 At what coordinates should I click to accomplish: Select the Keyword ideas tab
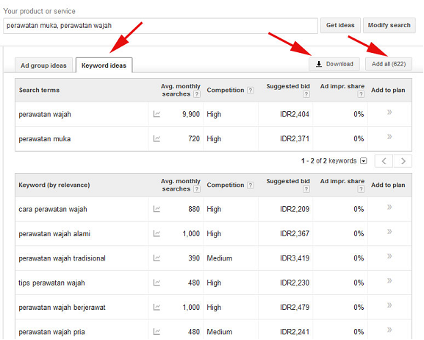click(104, 65)
